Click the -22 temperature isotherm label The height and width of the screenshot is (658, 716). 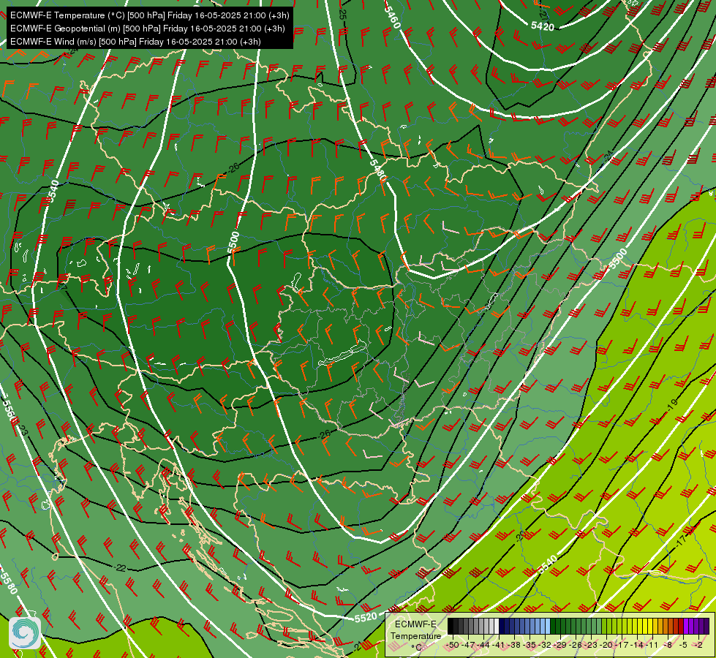(x=121, y=567)
